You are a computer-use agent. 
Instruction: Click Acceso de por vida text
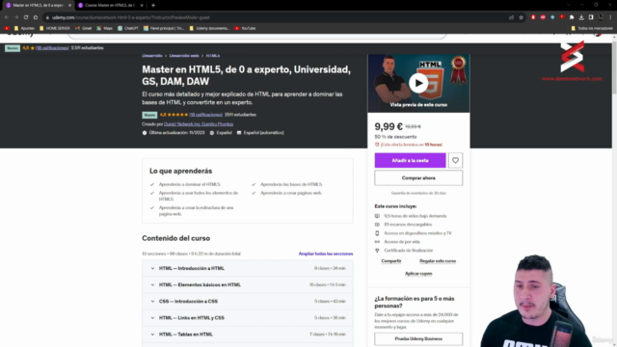[402, 242]
